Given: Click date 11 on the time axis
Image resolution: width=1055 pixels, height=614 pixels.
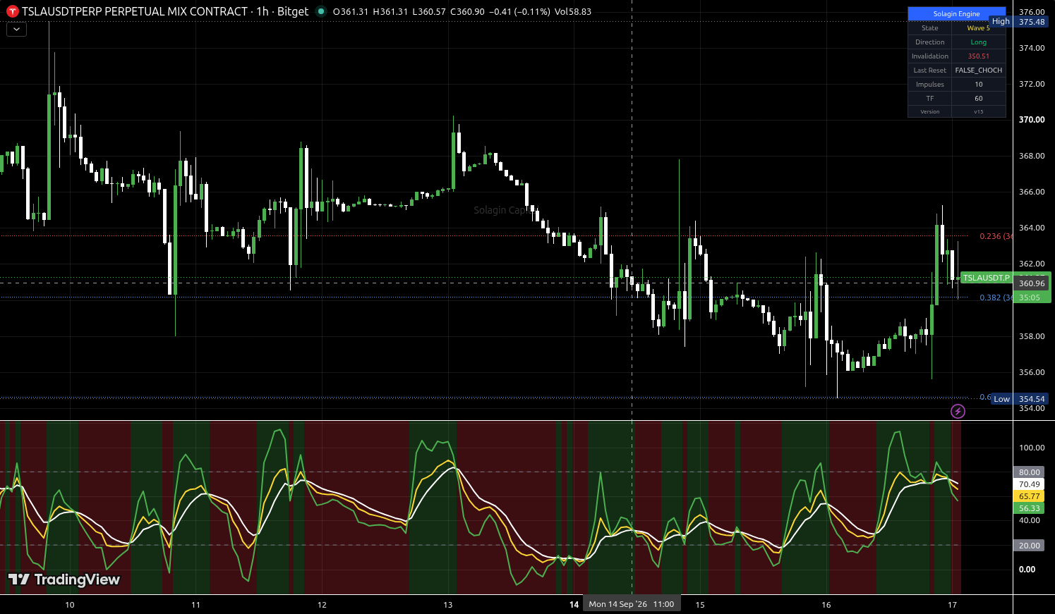Looking at the screenshot, I should point(195,605).
